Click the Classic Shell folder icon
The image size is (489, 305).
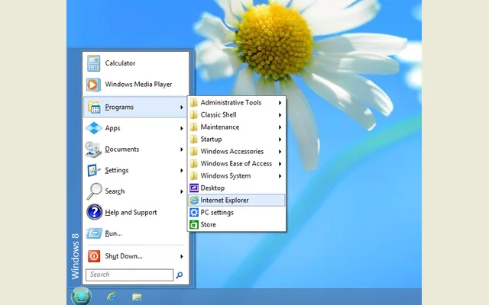(x=193, y=115)
